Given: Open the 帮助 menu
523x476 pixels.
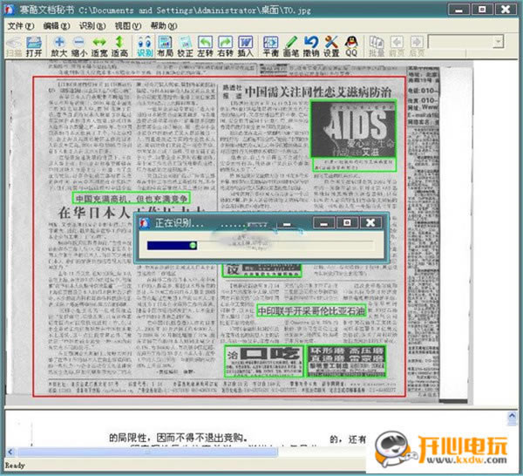Looking at the screenshot, I should pyautogui.click(x=164, y=25).
